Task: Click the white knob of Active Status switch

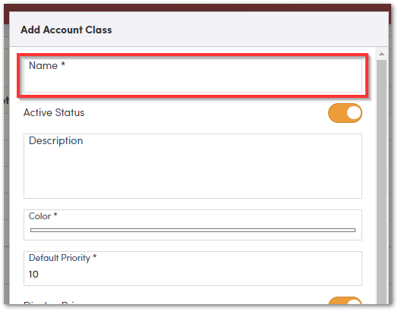Action: coord(354,113)
